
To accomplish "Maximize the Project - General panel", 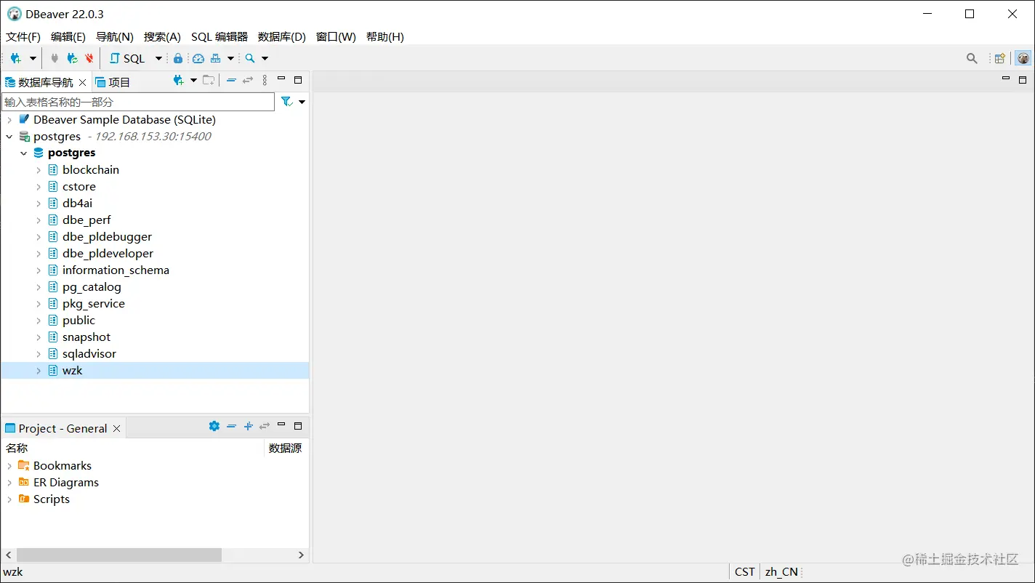I will (298, 425).
